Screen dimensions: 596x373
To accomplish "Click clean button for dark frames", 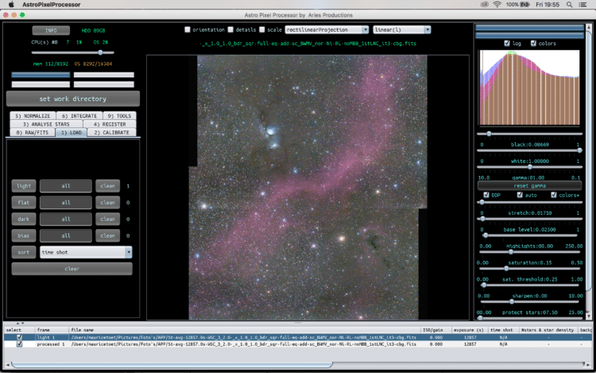I will (x=107, y=219).
